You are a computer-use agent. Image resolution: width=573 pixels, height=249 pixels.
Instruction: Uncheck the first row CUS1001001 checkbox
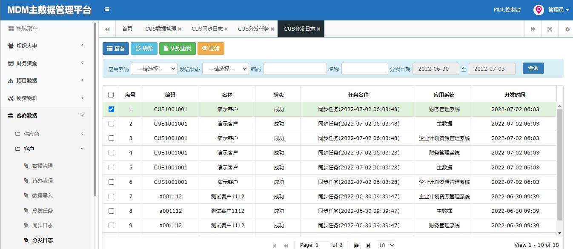point(111,109)
